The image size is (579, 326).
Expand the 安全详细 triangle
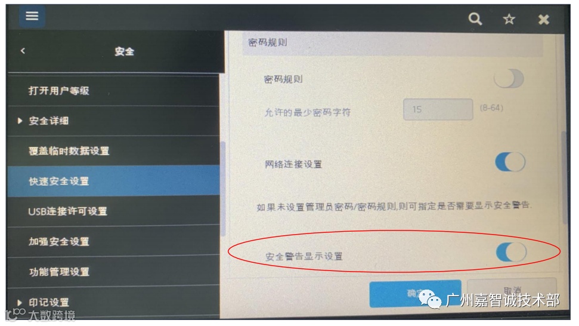20,121
